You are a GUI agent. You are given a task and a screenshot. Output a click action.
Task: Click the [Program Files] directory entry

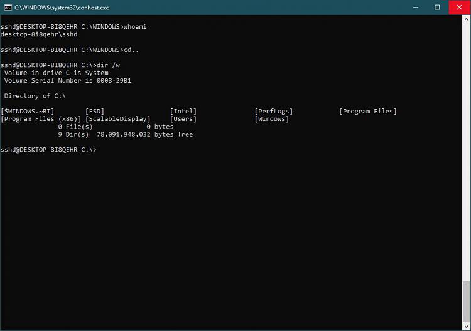(367, 112)
